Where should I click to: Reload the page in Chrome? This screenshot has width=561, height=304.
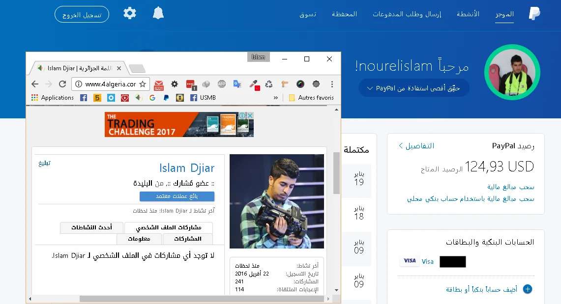coord(62,84)
